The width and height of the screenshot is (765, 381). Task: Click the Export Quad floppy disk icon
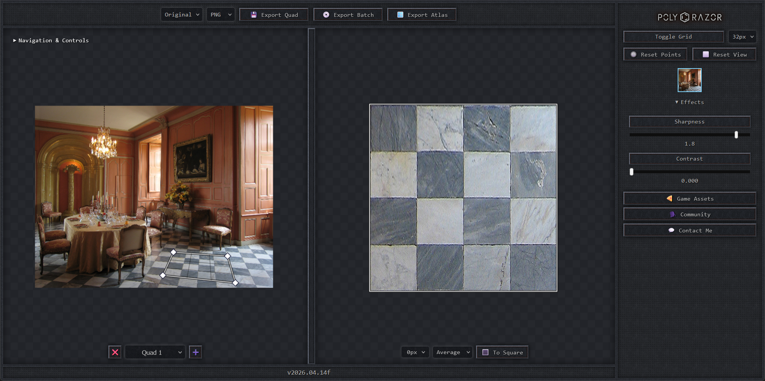pyautogui.click(x=254, y=15)
